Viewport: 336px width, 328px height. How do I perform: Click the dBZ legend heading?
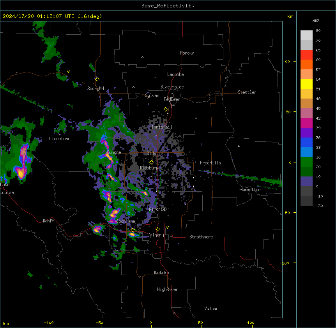pyautogui.click(x=316, y=21)
